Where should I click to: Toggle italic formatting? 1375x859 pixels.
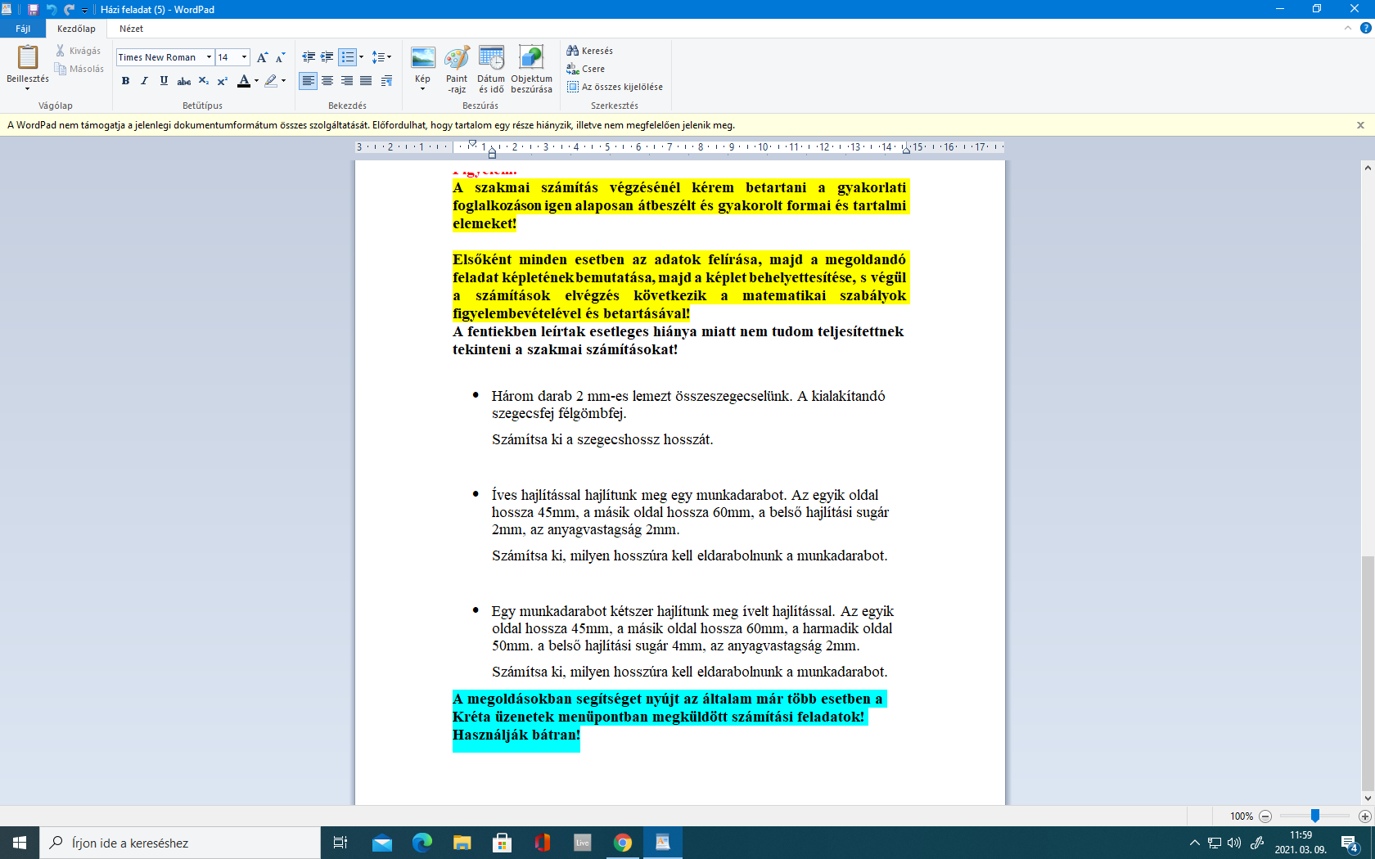pyautogui.click(x=145, y=81)
